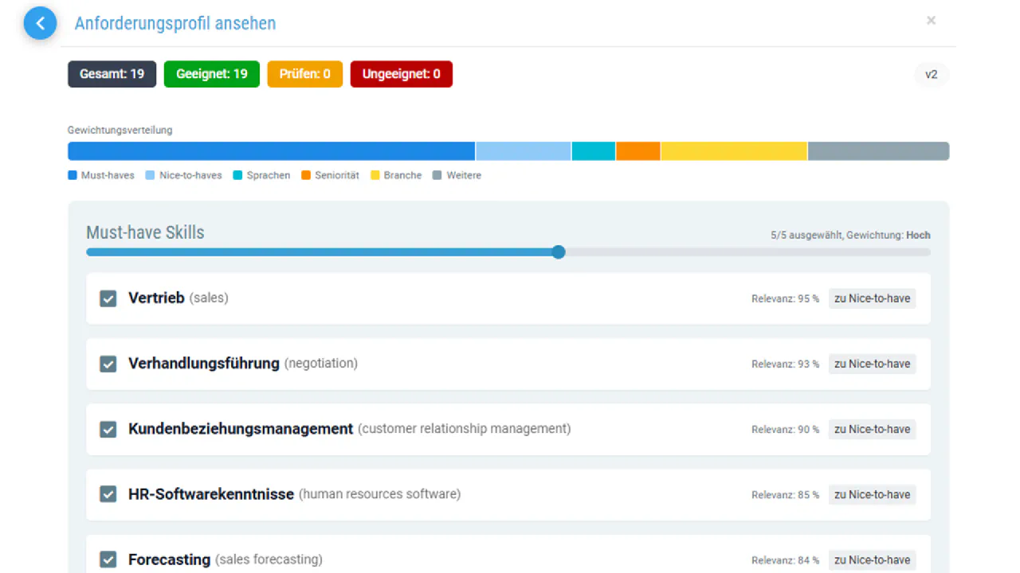The height and width of the screenshot is (573, 1020).
Task: Click the Anforderungsprofil ansehen title
Action: tap(175, 23)
